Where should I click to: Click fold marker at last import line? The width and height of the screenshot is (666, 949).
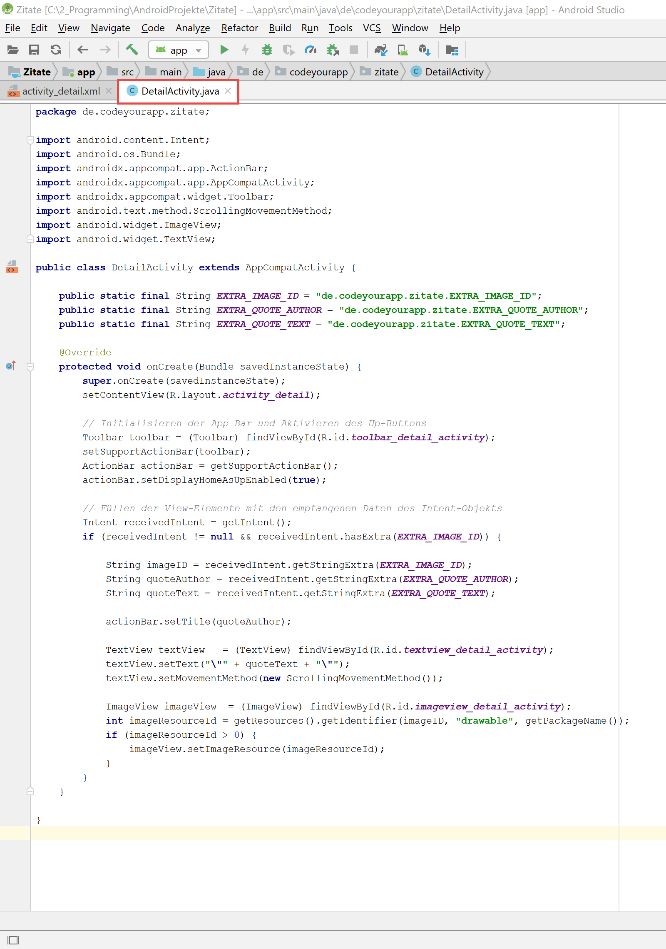point(30,239)
